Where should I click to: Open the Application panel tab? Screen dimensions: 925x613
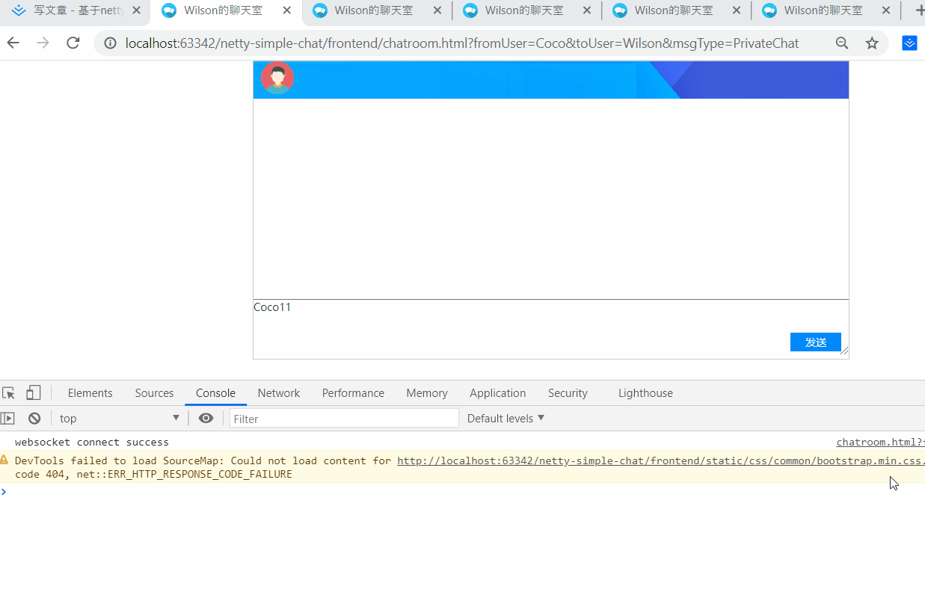pos(497,393)
